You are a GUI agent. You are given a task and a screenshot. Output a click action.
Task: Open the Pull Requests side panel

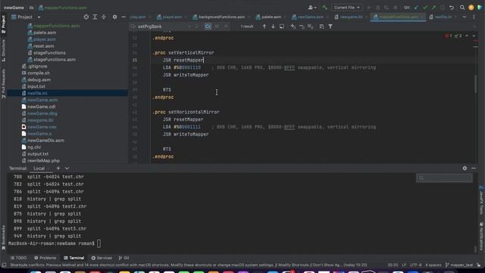click(3, 83)
